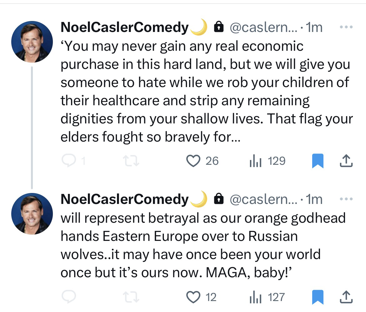Open profile picture on the first tweet
The width and height of the screenshot is (366, 312).
(x=32, y=42)
